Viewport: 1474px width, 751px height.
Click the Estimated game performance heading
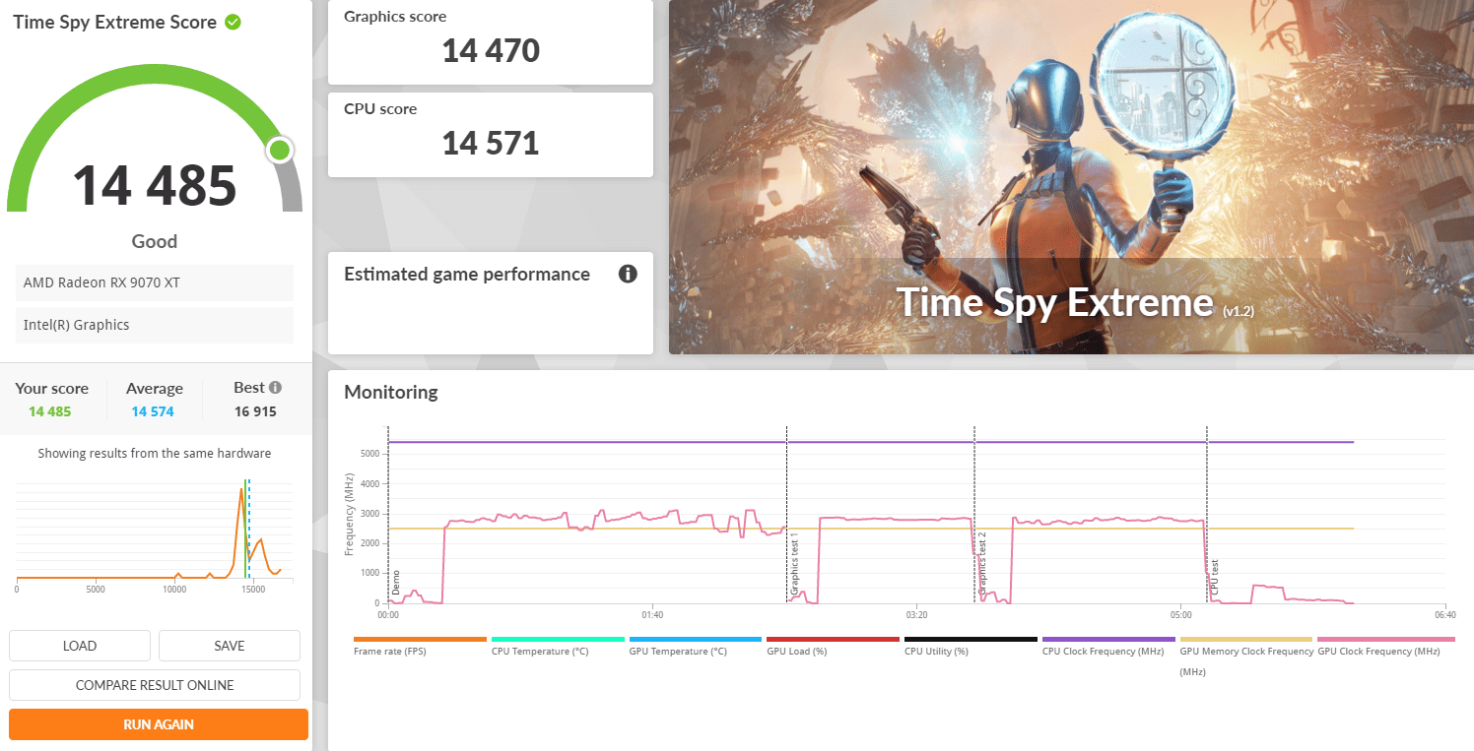467,275
